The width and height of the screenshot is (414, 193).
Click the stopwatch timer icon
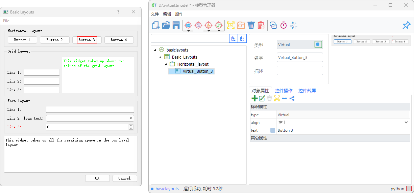coord(284,25)
